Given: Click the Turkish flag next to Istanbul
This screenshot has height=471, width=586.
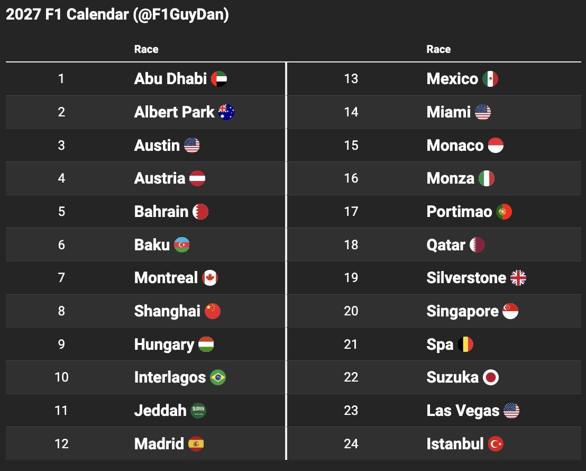Looking at the screenshot, I should click(x=496, y=444).
